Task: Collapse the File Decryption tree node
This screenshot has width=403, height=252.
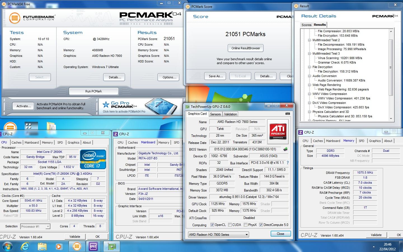Action: 310,67
